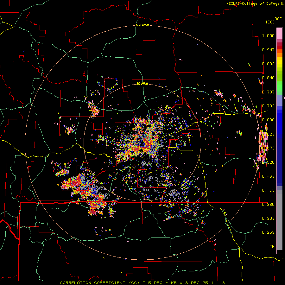The width and height of the screenshot is (285, 285).
Task: Click the 0.413 legend value
Action: [268, 190]
